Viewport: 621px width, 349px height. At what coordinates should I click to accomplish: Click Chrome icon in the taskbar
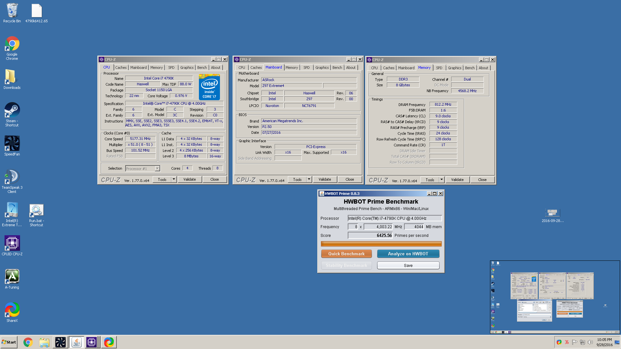[x=28, y=342]
